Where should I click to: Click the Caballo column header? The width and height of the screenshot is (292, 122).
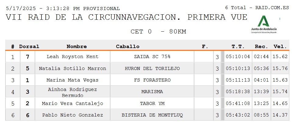pos(128,47)
